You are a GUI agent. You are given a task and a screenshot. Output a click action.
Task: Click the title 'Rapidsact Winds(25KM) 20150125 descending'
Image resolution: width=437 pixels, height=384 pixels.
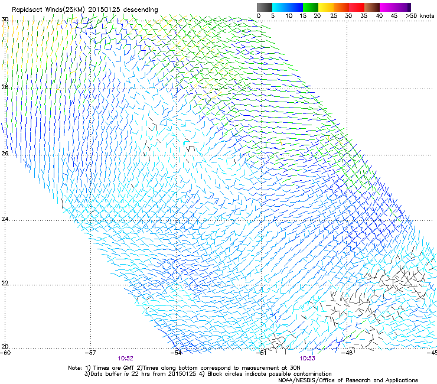coord(84,10)
